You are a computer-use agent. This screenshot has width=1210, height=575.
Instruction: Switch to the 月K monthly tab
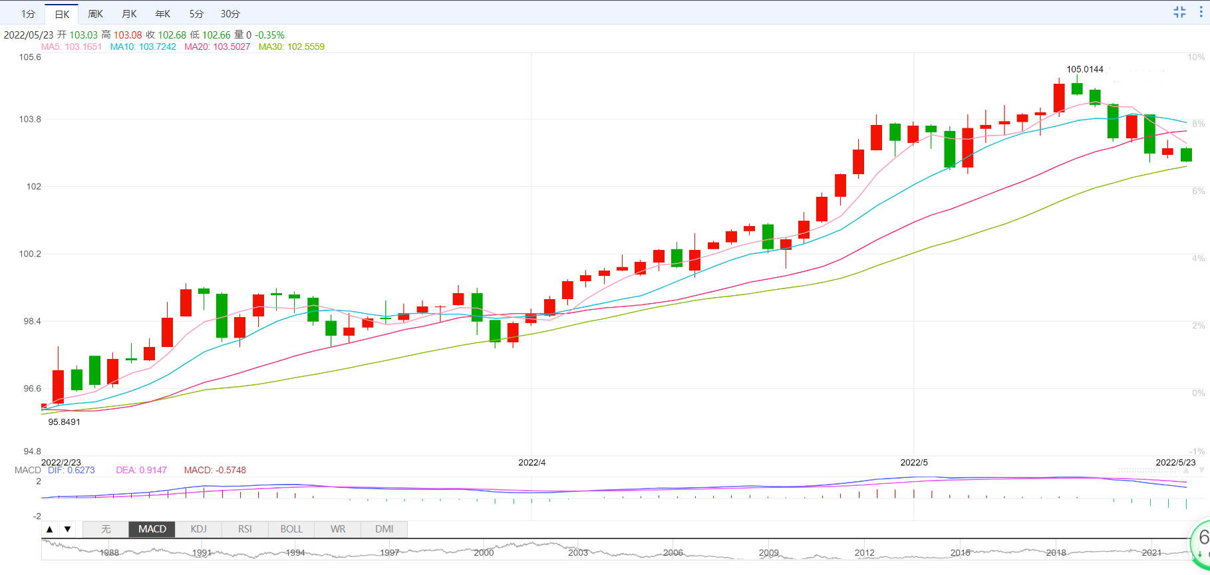129,14
